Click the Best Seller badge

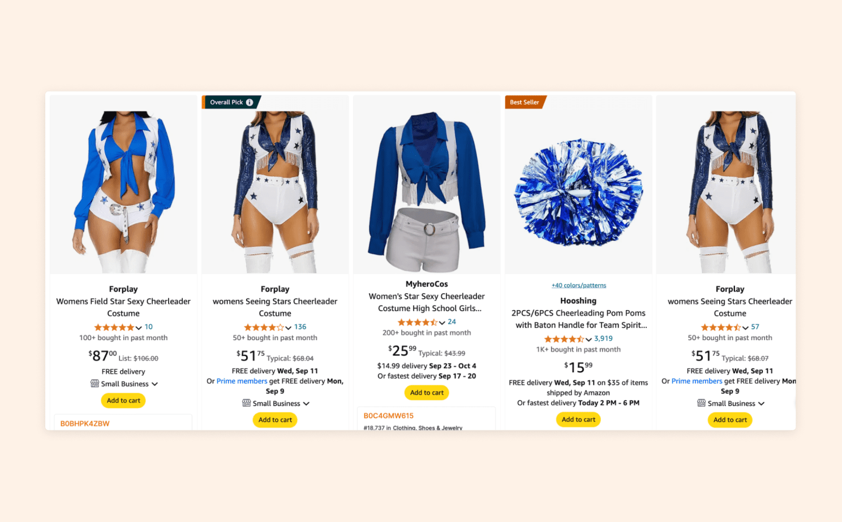[525, 102]
